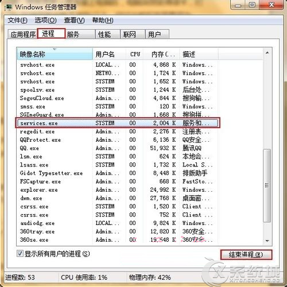Viewport: 287px width, 287px height.
Task: Click CPU 使用率: 1% in status bar
Action: point(84,277)
